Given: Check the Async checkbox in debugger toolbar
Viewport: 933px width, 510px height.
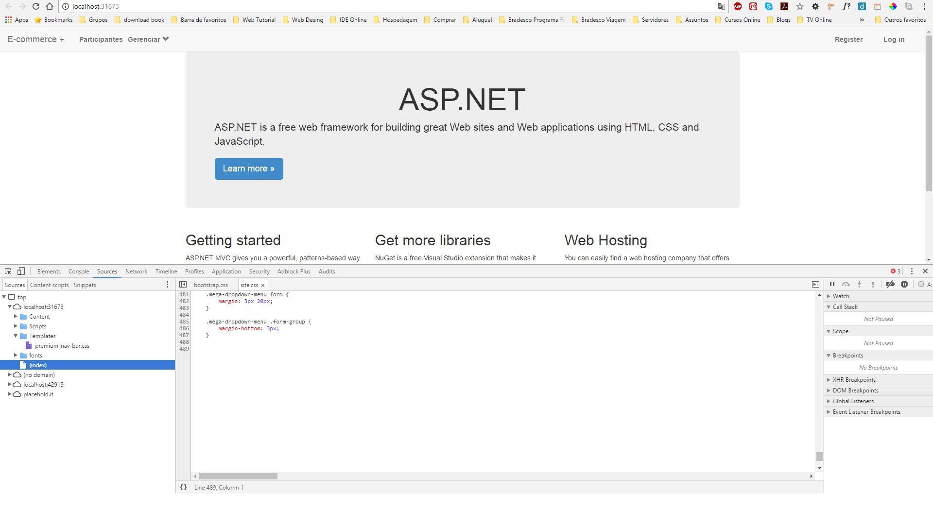Looking at the screenshot, I should [921, 285].
